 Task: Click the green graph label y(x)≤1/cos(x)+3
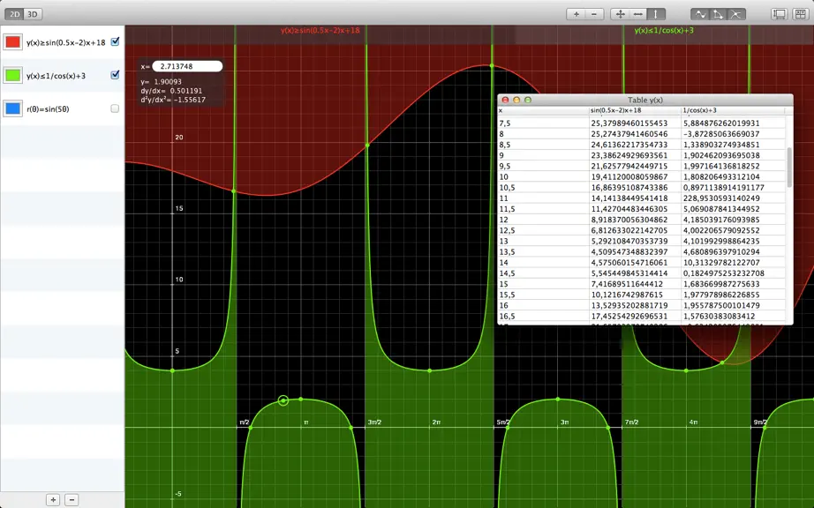tap(664, 30)
